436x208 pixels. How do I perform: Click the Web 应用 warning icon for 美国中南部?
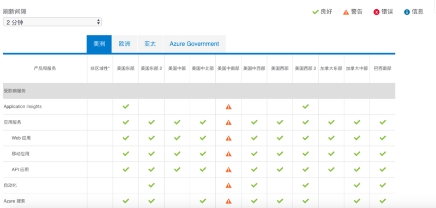pos(228,138)
